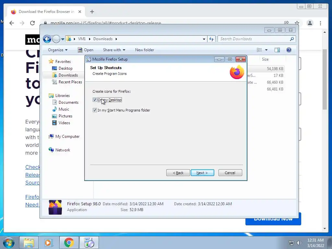332x249 pixels.
Task: Click the network tray icon
Action: coord(291,243)
